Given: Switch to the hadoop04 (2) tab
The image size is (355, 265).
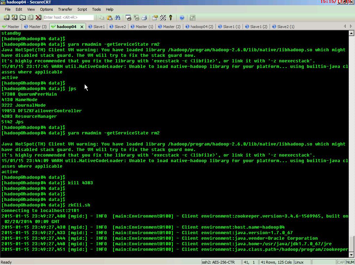Looking at the screenshot, I should (x=199, y=27).
